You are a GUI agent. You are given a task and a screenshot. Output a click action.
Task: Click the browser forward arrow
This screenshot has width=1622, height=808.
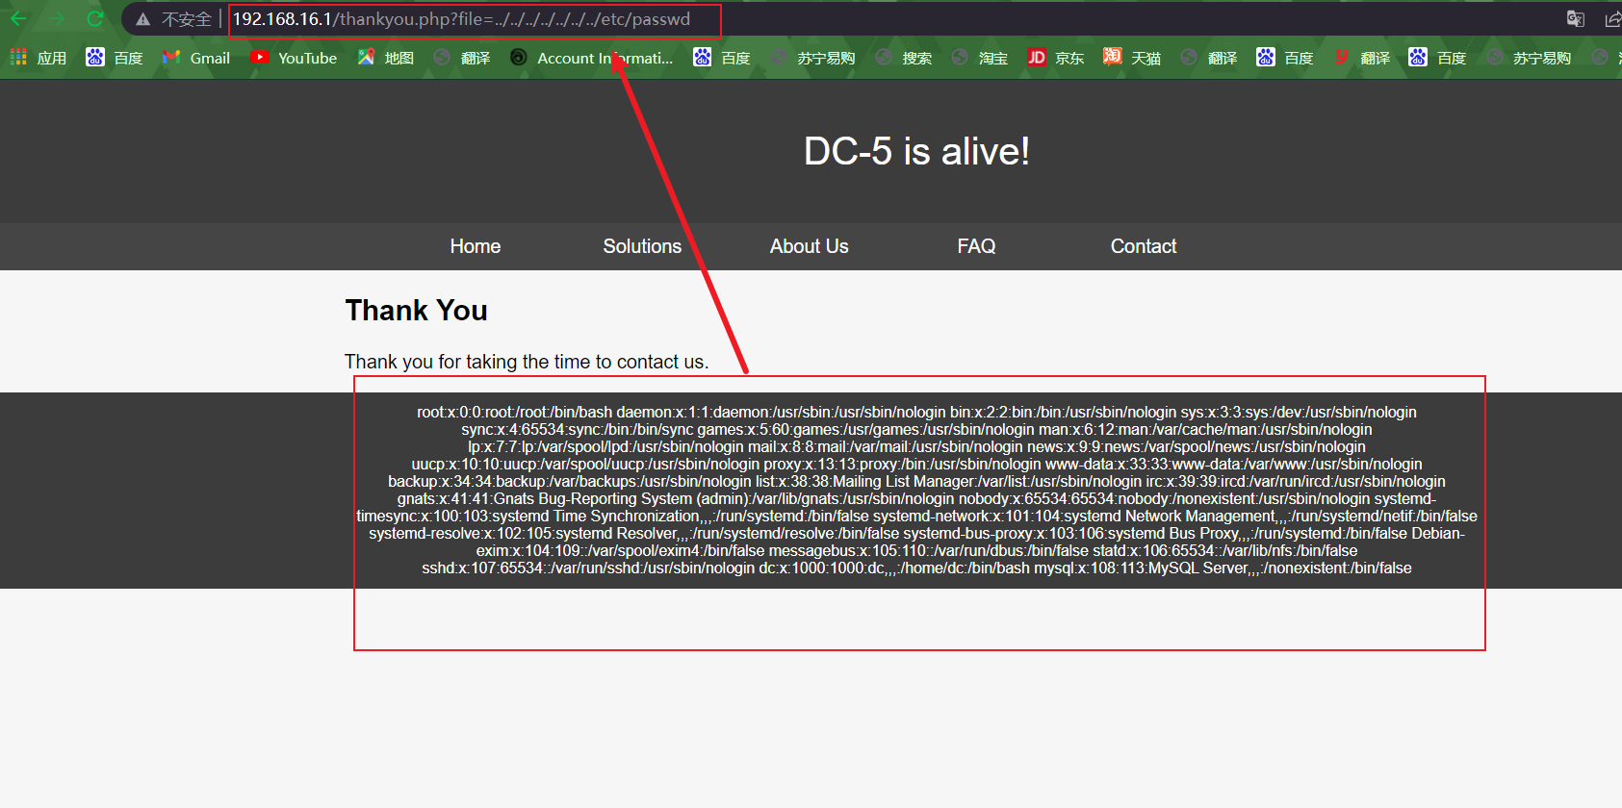[57, 18]
